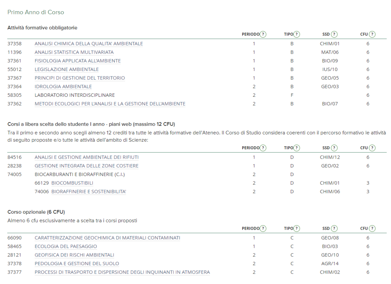
Task: Click SSD value GEO/08
Action: tap(330, 238)
